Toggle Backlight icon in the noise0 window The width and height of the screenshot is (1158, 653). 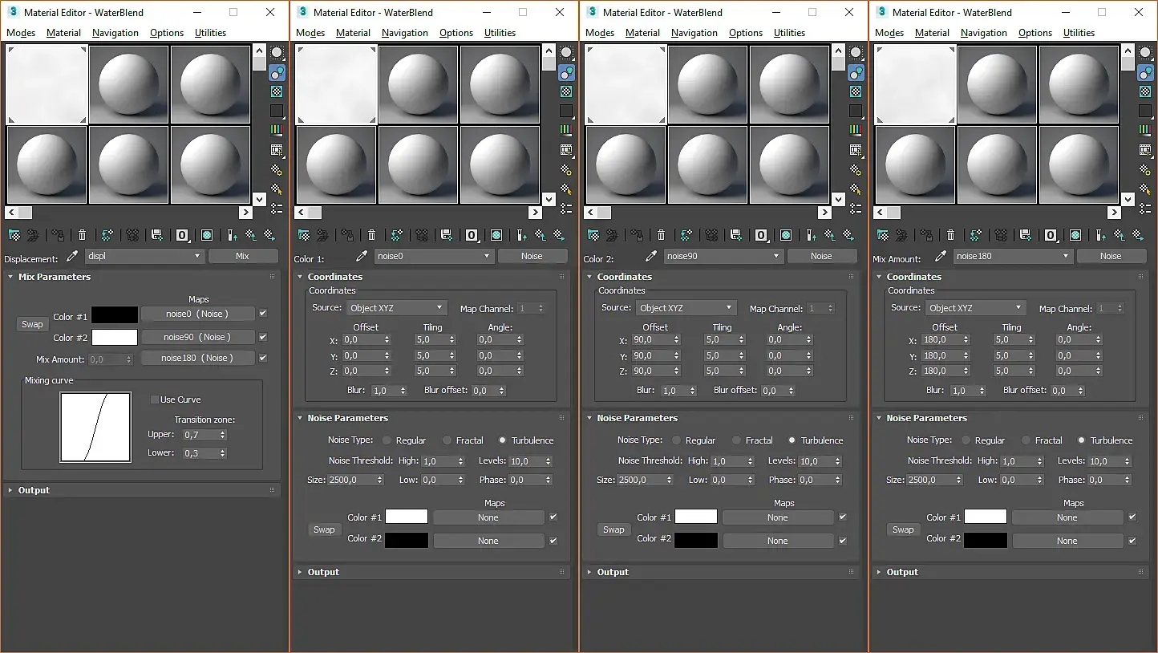(566, 72)
